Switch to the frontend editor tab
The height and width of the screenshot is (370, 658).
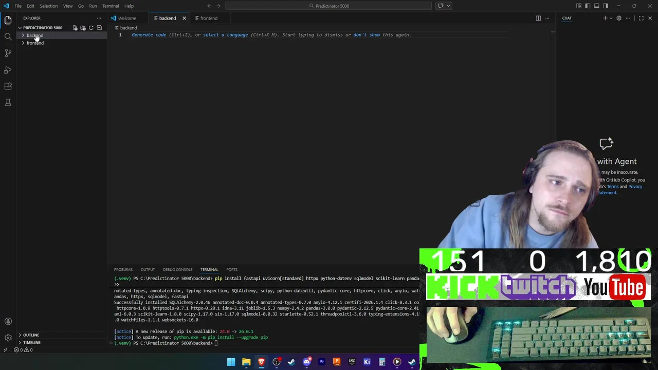pyautogui.click(x=209, y=18)
